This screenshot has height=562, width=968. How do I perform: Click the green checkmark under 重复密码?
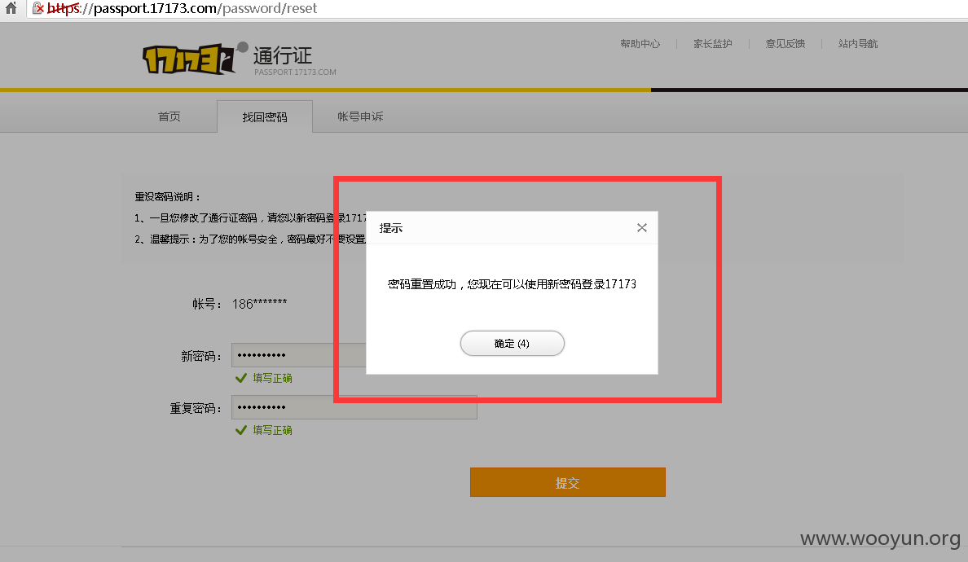pyautogui.click(x=240, y=430)
